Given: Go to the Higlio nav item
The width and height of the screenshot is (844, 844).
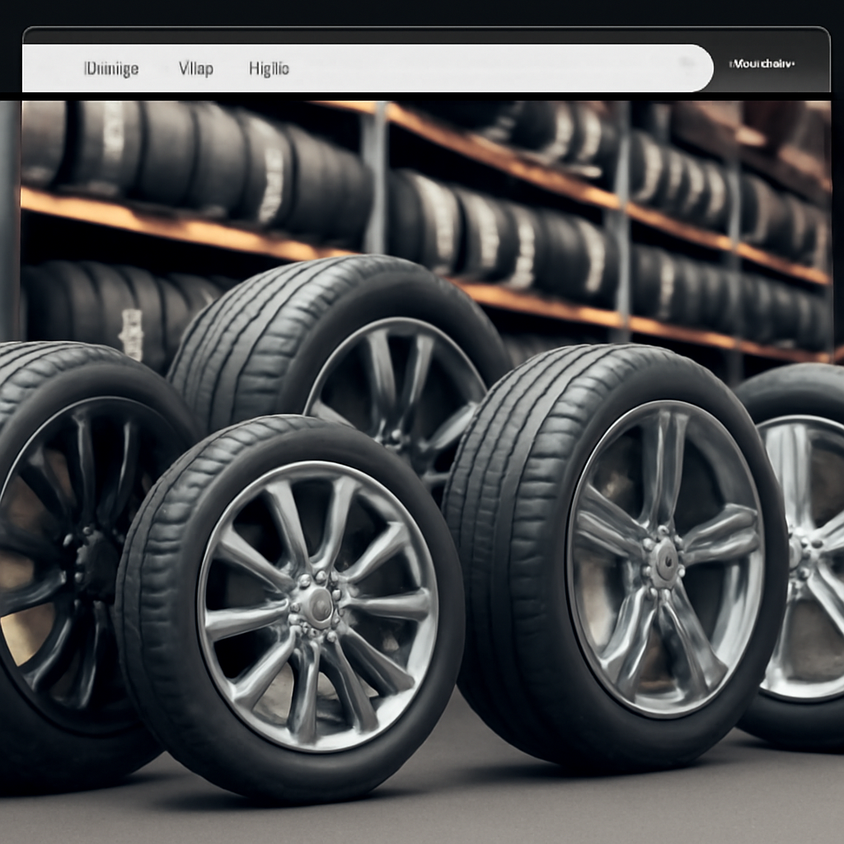Looking at the screenshot, I should (x=269, y=68).
